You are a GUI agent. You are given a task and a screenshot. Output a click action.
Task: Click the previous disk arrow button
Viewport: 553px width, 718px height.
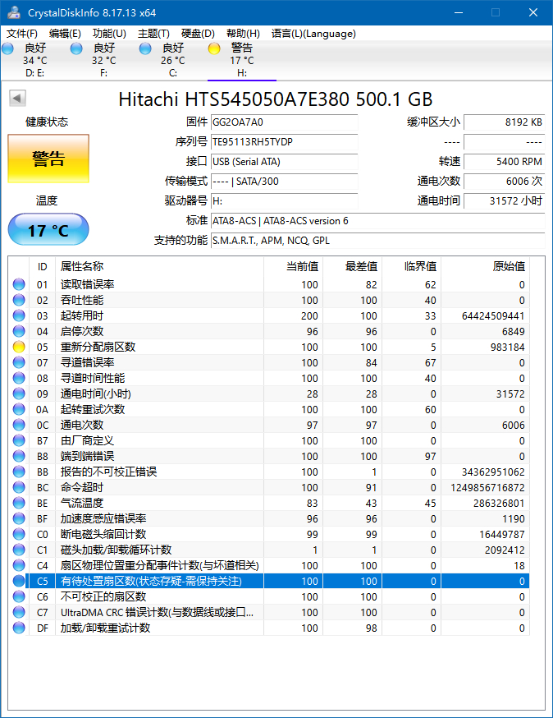[17, 98]
